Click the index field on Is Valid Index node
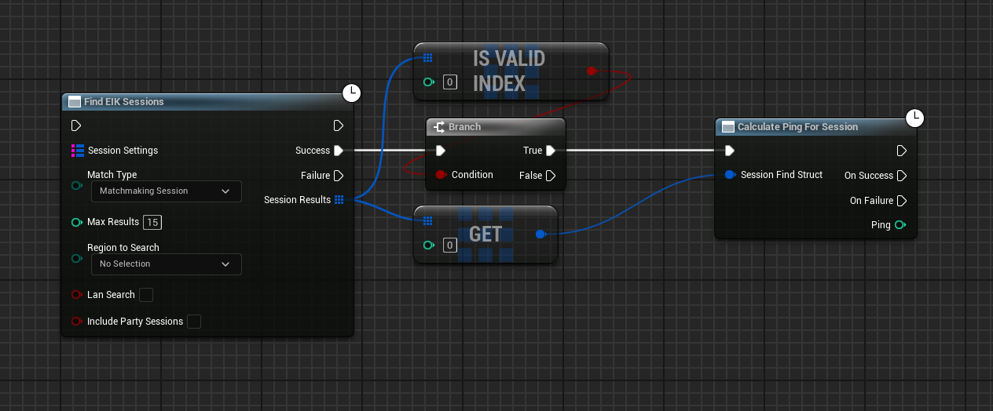 click(x=449, y=82)
